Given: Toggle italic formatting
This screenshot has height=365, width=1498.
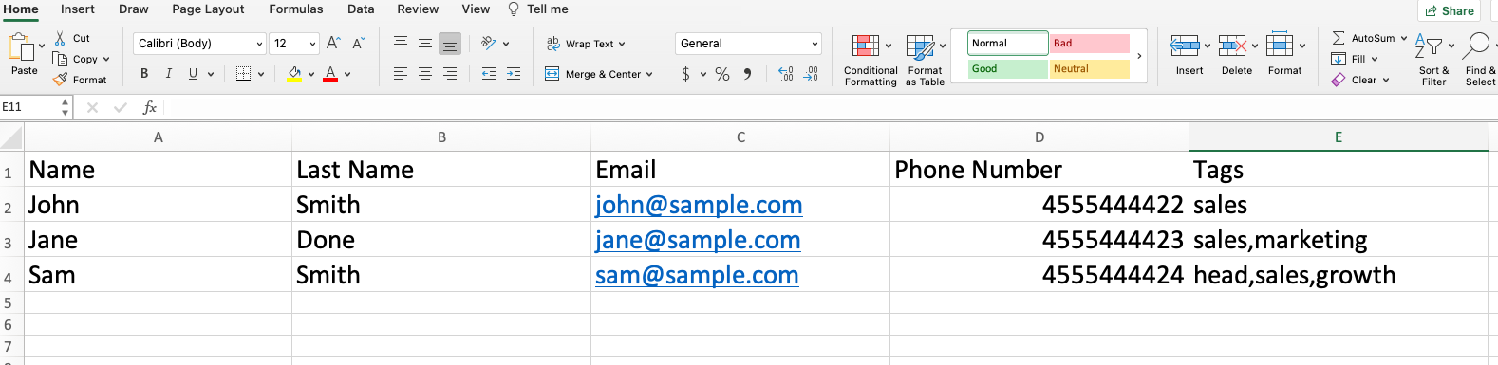Looking at the screenshot, I should (x=169, y=73).
